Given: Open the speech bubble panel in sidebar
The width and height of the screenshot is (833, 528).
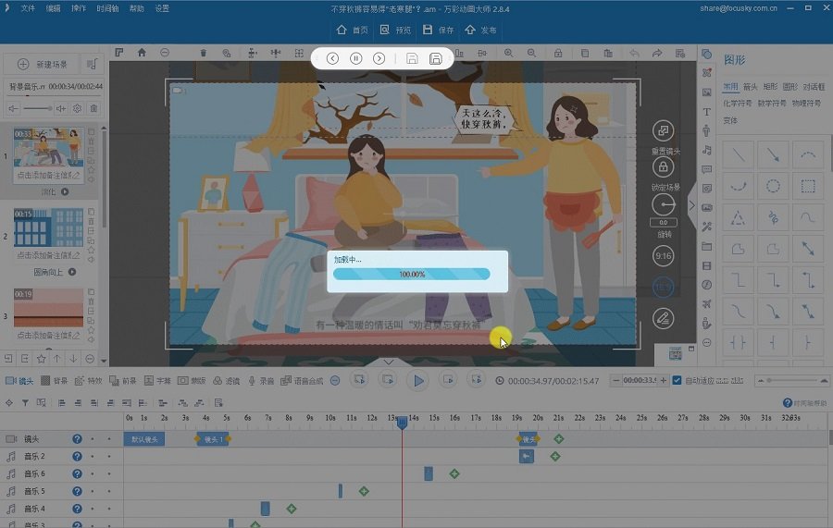Looking at the screenshot, I should pos(706,170).
